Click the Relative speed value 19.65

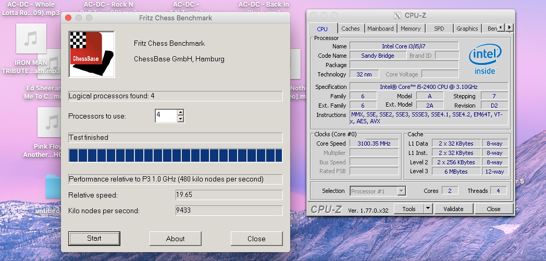(229, 194)
